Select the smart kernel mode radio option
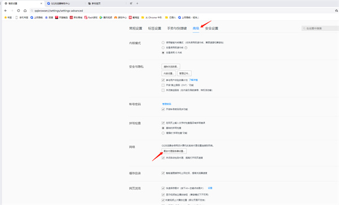The width and height of the screenshot is (339, 205). 163,43
